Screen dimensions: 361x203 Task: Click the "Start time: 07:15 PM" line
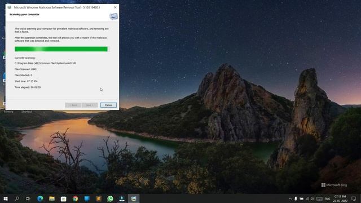coord(26,81)
